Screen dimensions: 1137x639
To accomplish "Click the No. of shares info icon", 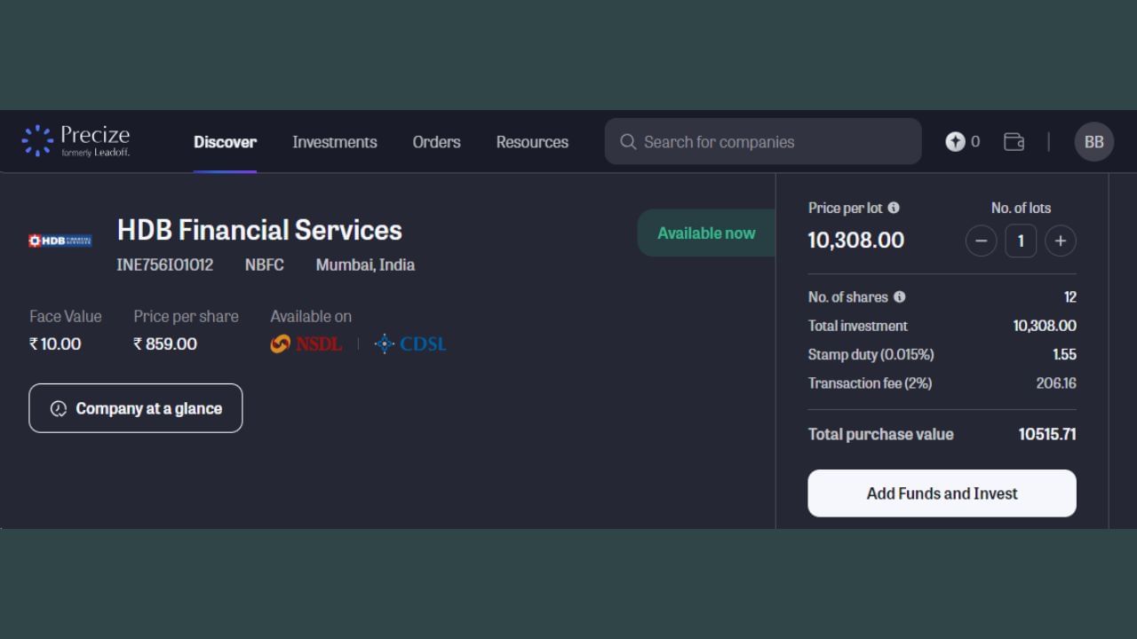I will click(x=899, y=297).
